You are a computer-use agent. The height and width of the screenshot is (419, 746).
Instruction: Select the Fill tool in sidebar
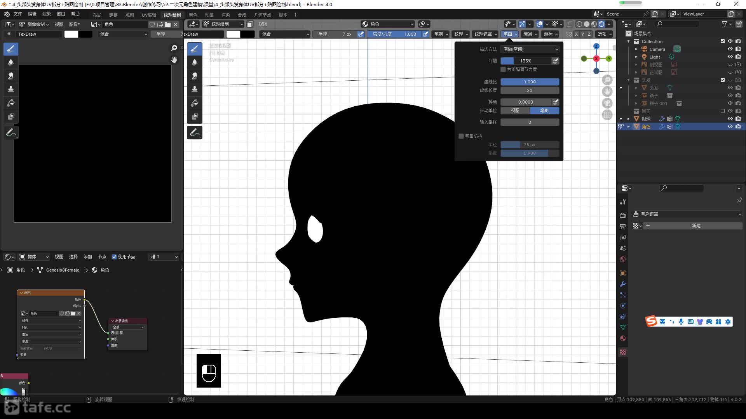[11, 102]
